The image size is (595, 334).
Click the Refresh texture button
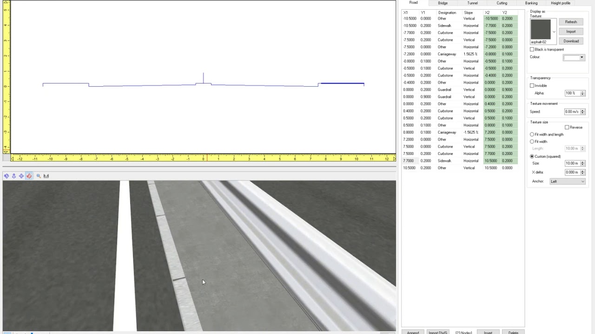tap(571, 22)
